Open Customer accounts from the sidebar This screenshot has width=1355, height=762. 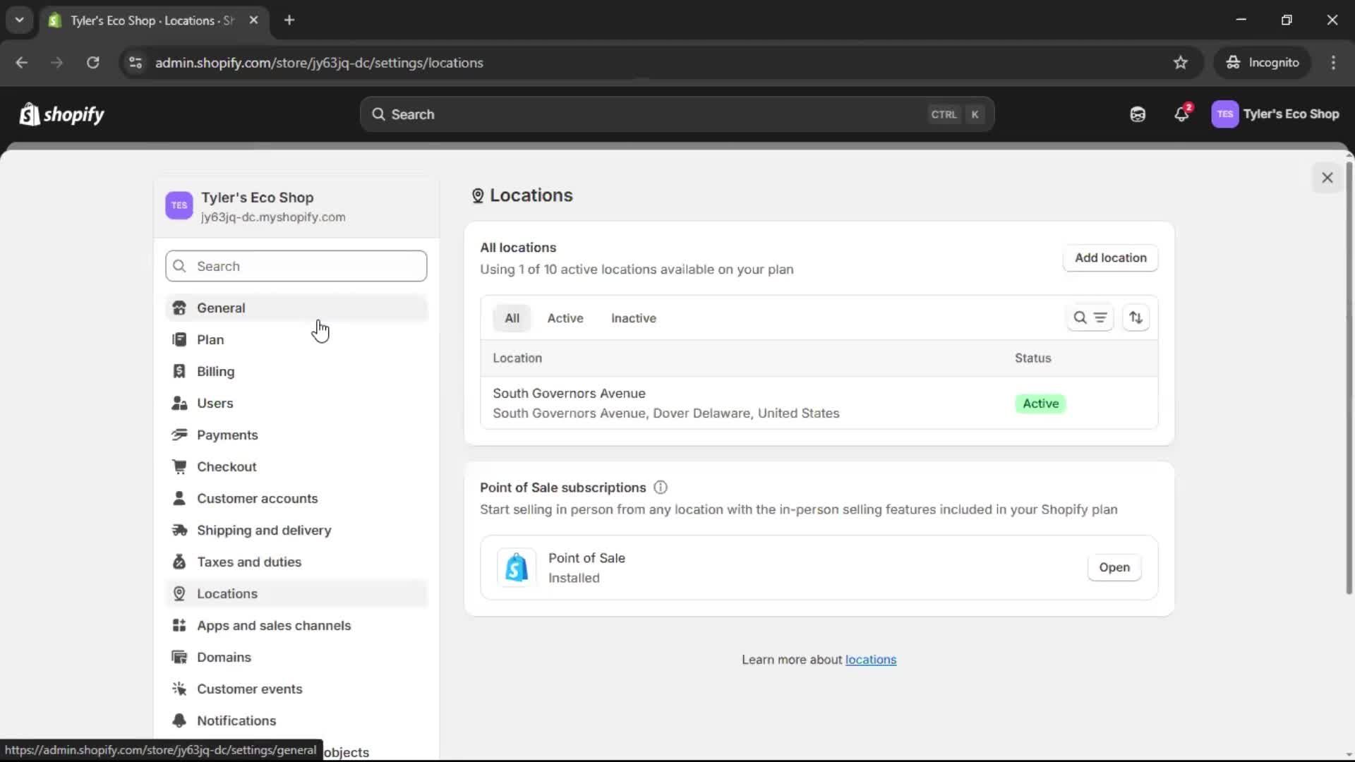(x=258, y=498)
